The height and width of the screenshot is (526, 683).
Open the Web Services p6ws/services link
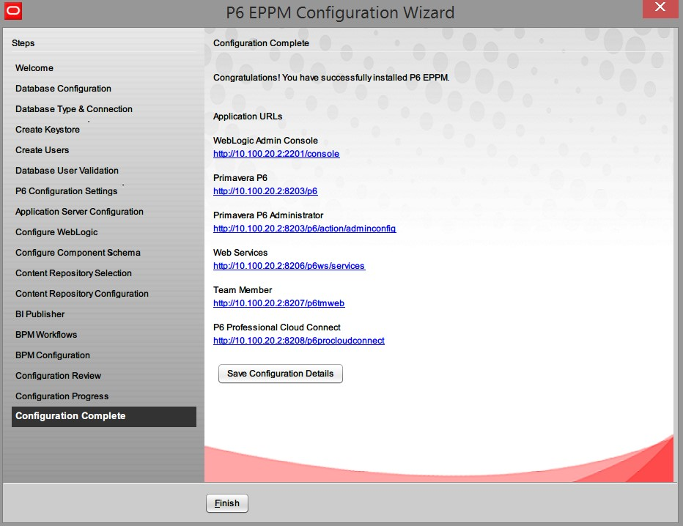(289, 266)
